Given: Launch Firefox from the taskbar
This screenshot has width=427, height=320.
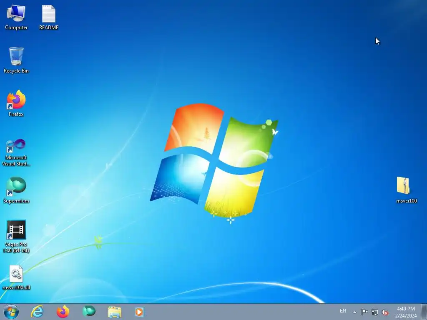Looking at the screenshot, I should (x=63, y=312).
